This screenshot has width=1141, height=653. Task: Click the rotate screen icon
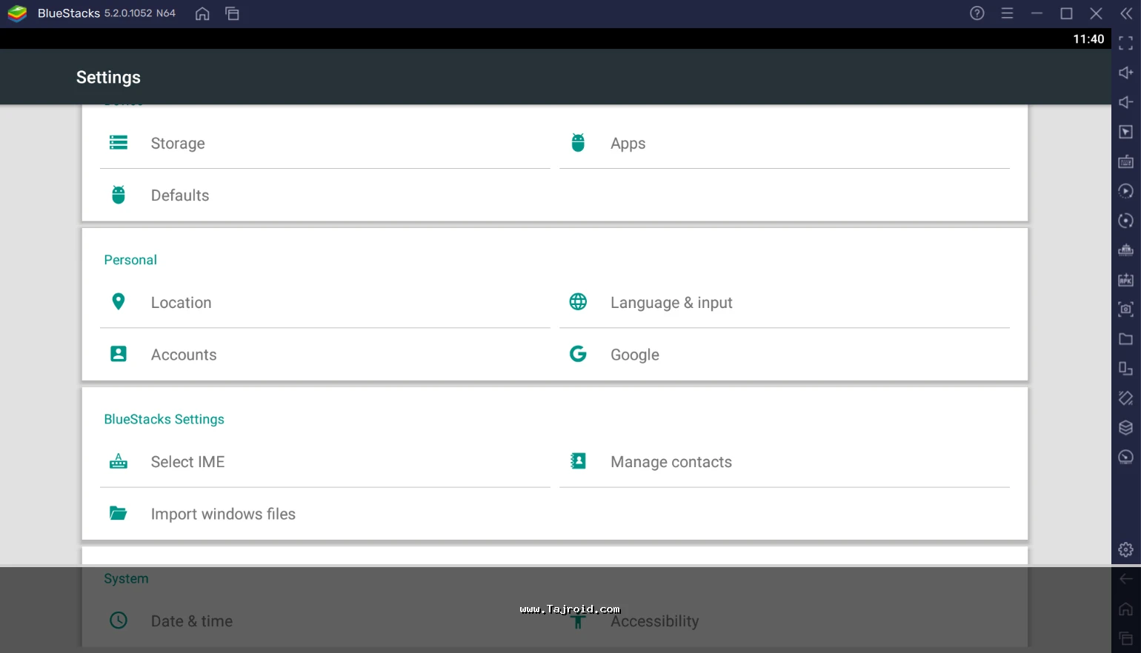(x=1125, y=398)
